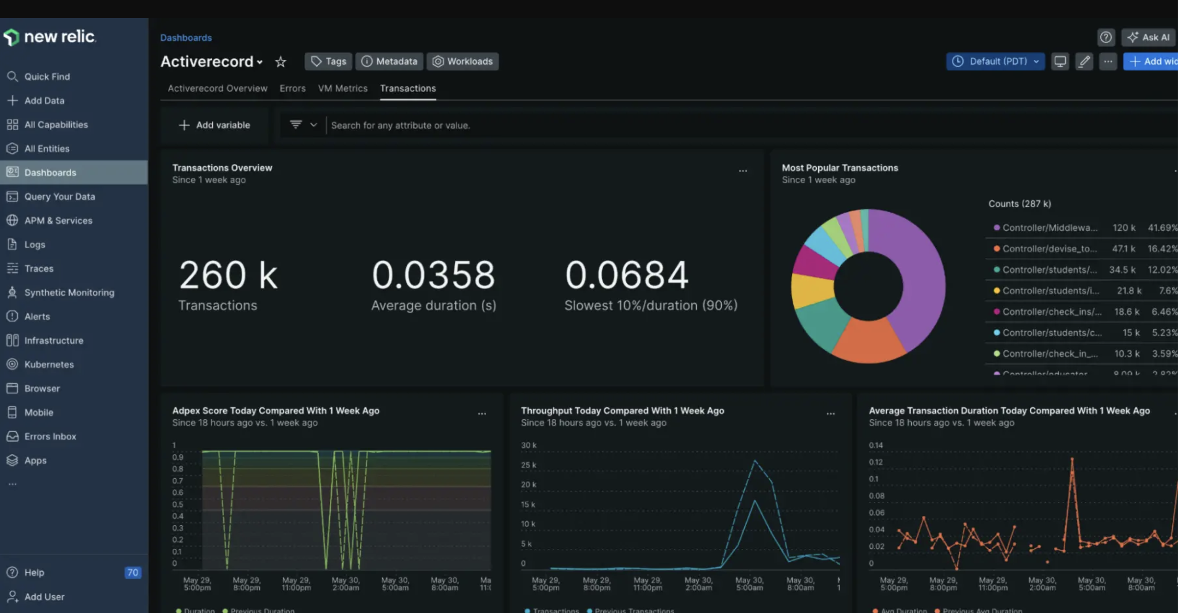Click the Add Data plus icon

click(x=12, y=100)
